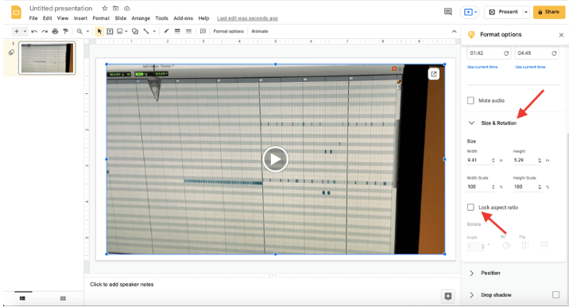This screenshot has height=307, width=569.
Task: Toggle the Drop shadow checkbox
Action: click(555, 294)
